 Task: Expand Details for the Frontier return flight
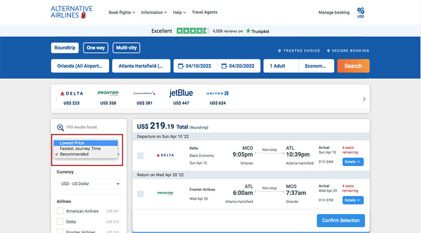tap(353, 200)
